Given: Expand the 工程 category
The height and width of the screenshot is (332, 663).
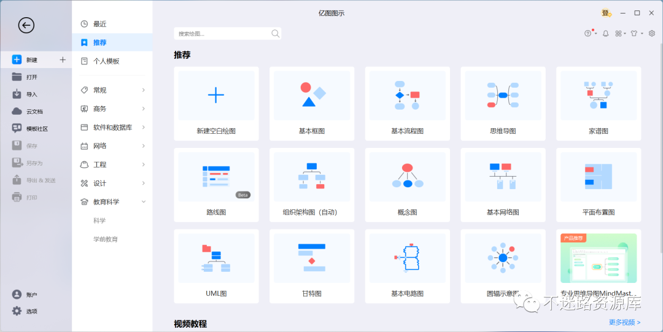Looking at the screenshot, I should click(112, 164).
